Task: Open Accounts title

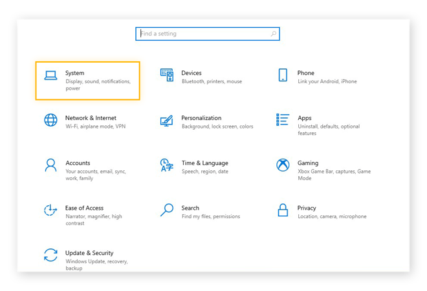Action: click(x=78, y=163)
